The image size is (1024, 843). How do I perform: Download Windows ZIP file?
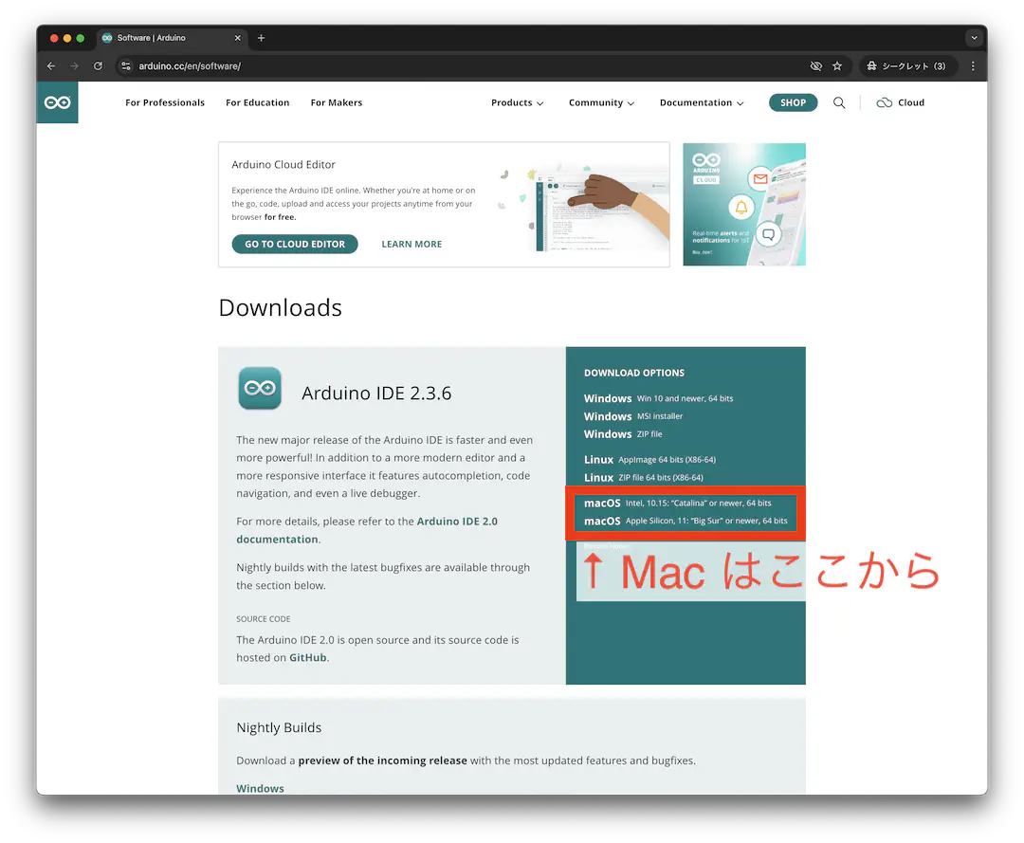point(622,433)
